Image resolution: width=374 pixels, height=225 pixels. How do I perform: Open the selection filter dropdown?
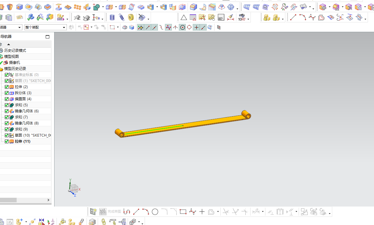20,28
